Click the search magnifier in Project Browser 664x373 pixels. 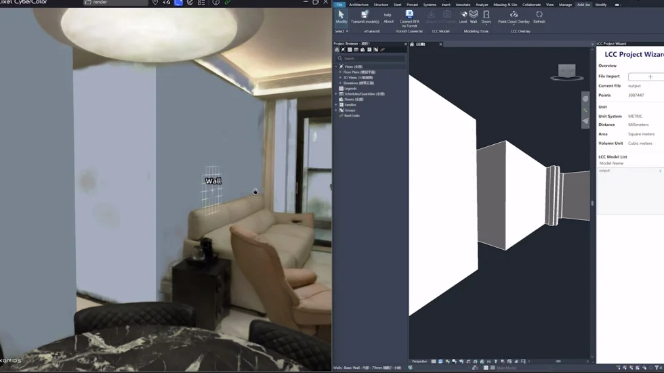[339, 58]
